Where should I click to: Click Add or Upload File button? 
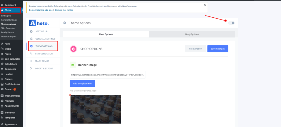[82, 83]
